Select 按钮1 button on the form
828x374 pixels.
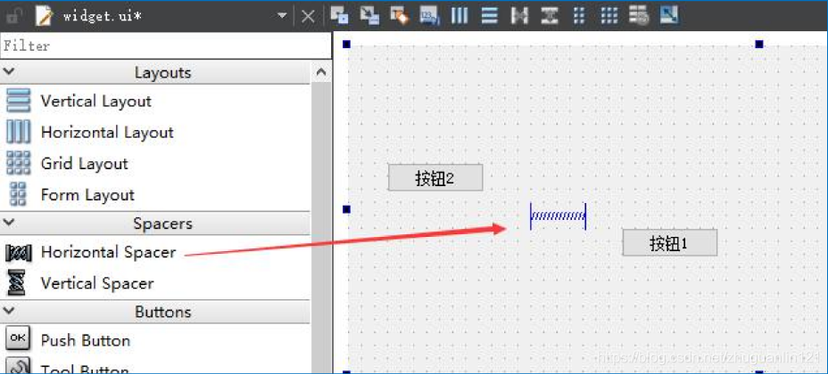(x=669, y=242)
